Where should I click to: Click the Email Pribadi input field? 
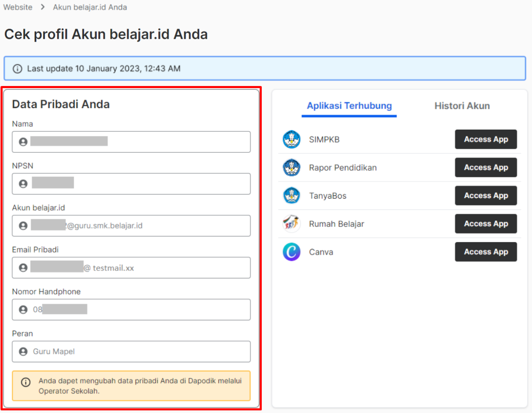131,268
